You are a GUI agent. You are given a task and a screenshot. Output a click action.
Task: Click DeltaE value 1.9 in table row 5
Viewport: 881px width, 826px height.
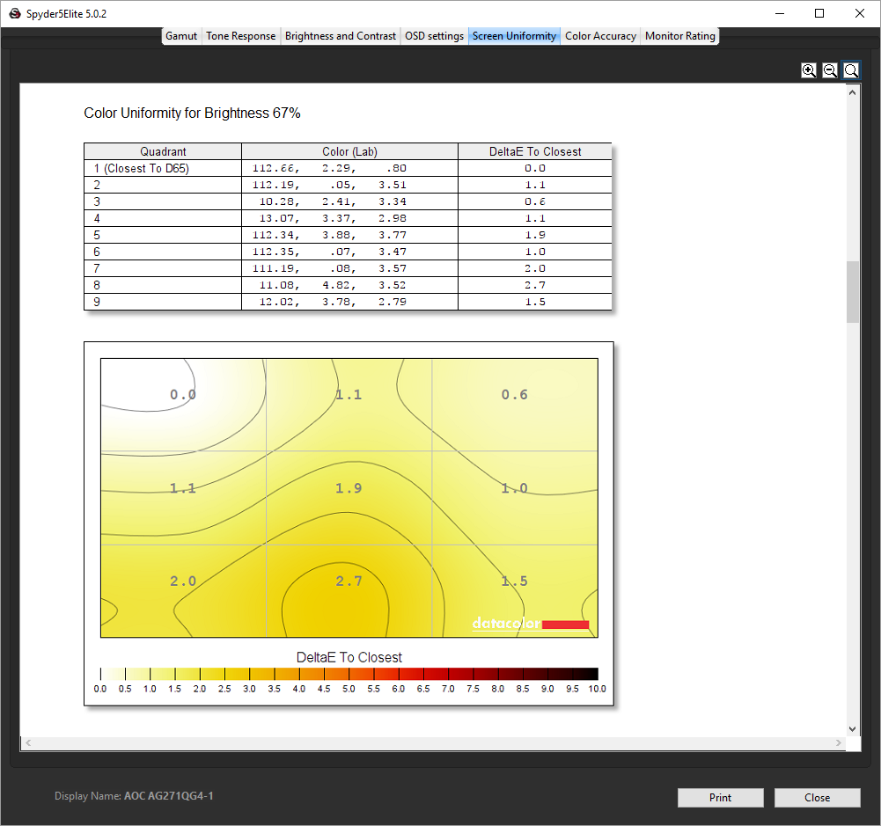click(x=535, y=235)
